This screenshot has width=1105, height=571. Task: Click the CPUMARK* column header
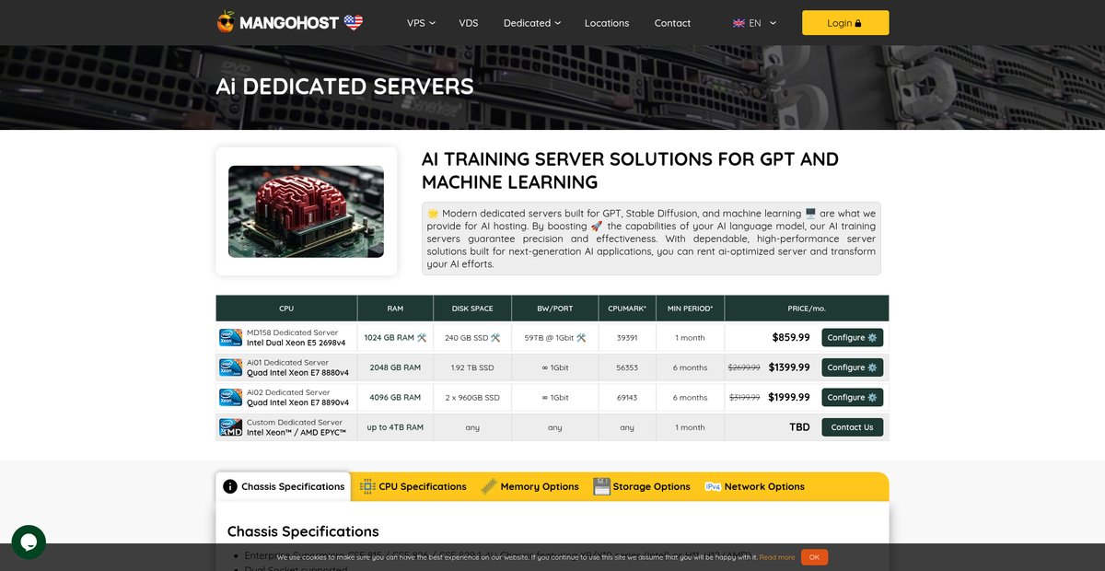click(627, 309)
